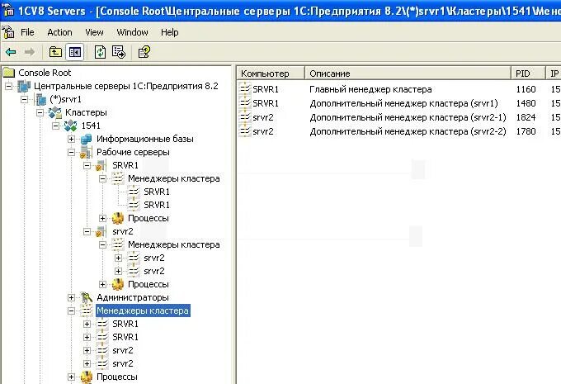Select the 1541 cluster tree item
Image resolution: width=561 pixels, height=384 pixels.
pos(91,126)
